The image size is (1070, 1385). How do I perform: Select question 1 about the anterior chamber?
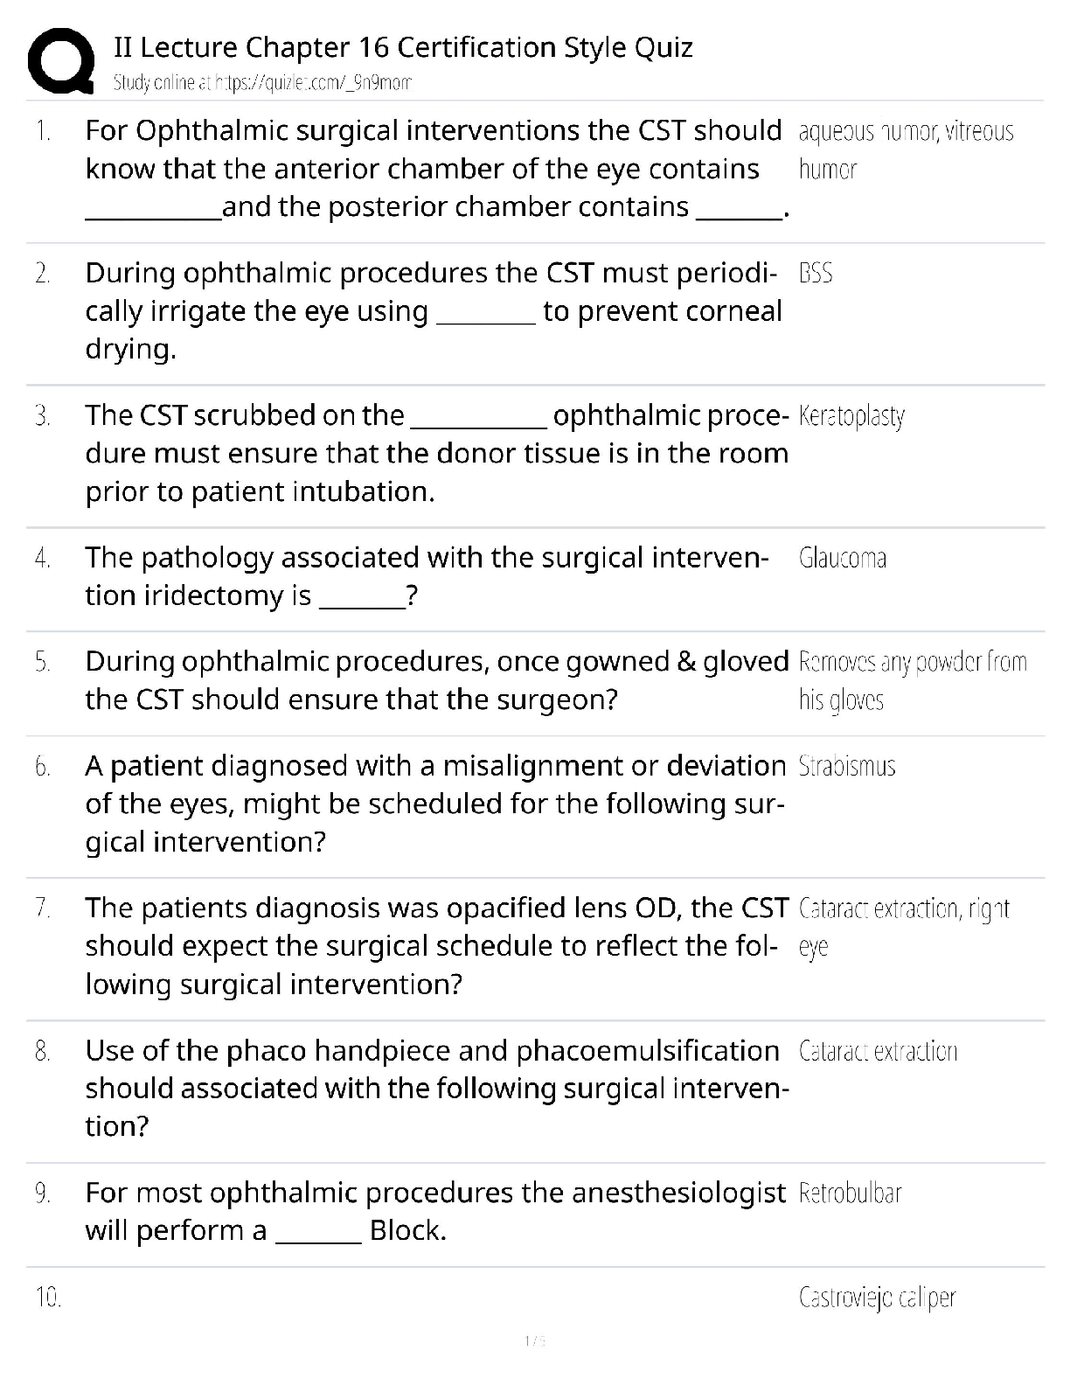click(x=436, y=169)
